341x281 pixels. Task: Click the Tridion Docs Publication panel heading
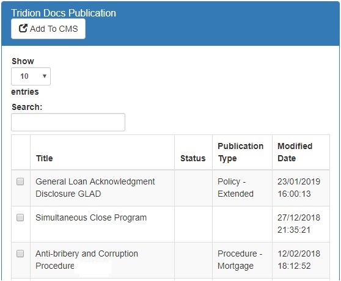coord(64,13)
